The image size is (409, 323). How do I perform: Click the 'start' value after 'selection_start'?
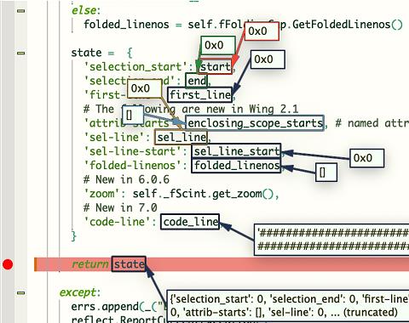click(215, 67)
